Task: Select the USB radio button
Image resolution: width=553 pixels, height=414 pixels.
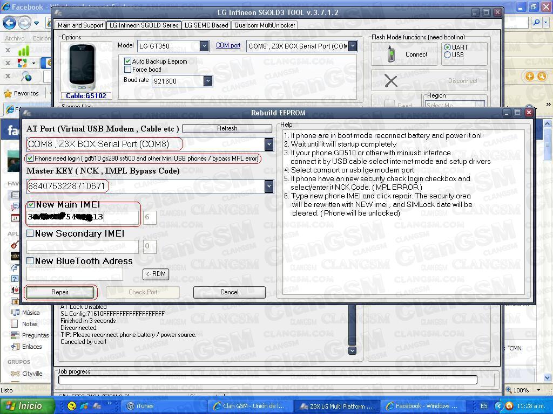Action: [x=448, y=55]
